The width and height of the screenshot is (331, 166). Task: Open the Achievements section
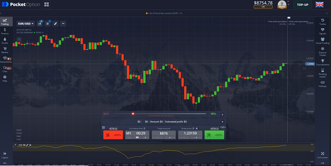click(x=6, y=60)
